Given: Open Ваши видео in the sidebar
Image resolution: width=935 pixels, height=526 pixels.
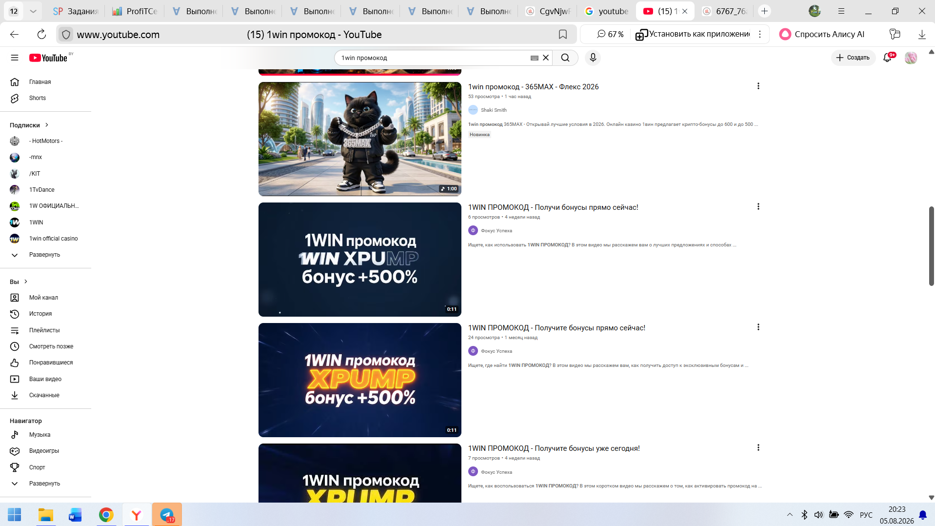Looking at the screenshot, I should click(45, 379).
